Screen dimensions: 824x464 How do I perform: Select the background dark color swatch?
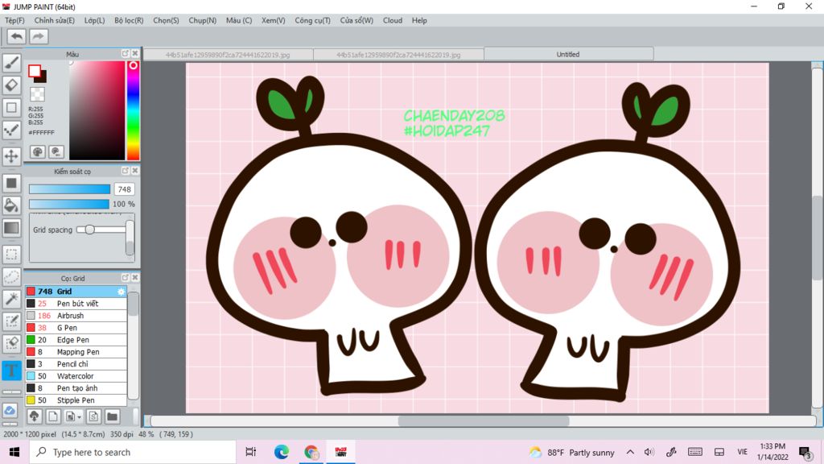(x=43, y=78)
